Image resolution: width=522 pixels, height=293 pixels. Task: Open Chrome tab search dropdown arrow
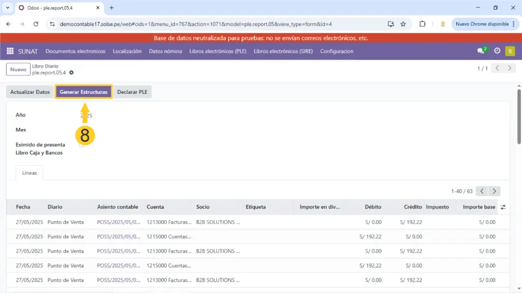(x=8, y=8)
